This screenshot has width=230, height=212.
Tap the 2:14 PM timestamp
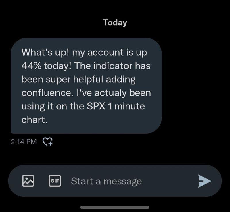pyautogui.click(x=24, y=142)
